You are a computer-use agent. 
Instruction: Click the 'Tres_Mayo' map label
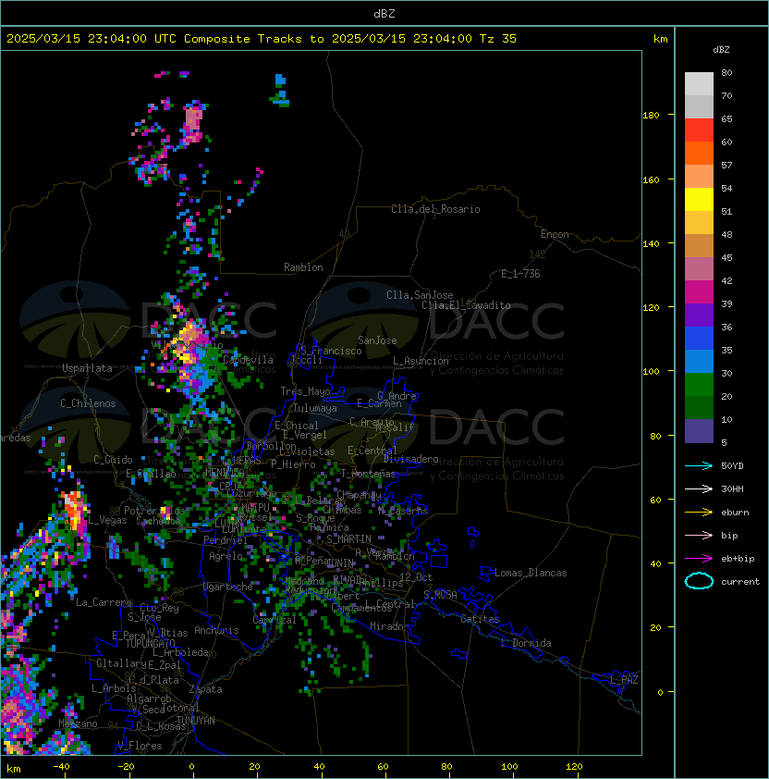(x=305, y=391)
